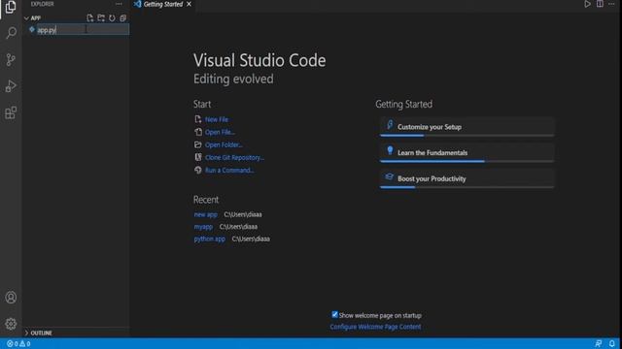Open Boost your Productivity walkthrough
Screen dimensions: 622x349
tap(466, 178)
